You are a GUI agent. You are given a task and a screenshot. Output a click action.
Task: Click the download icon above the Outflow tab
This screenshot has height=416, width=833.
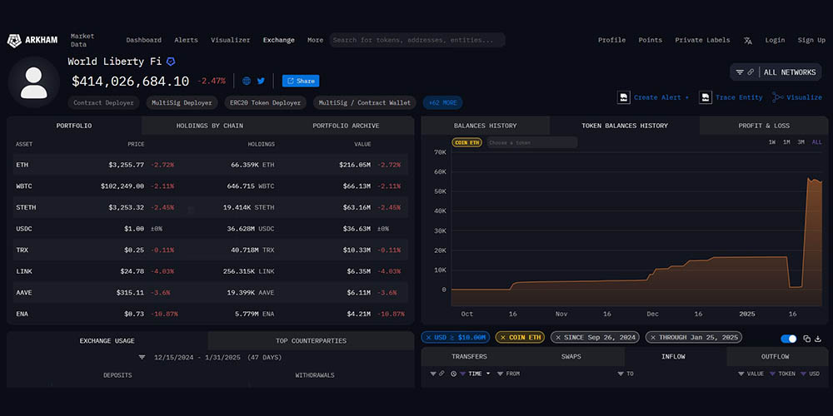[x=818, y=339]
